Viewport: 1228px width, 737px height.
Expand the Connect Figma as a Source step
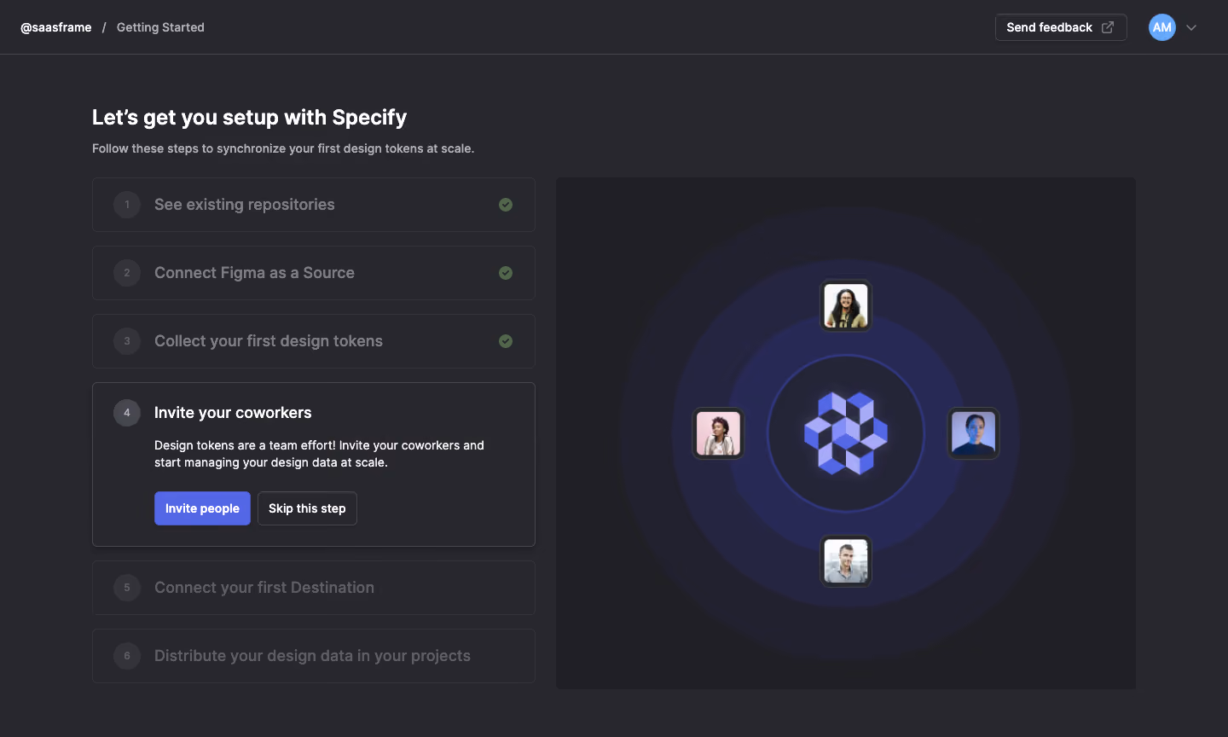(x=314, y=273)
